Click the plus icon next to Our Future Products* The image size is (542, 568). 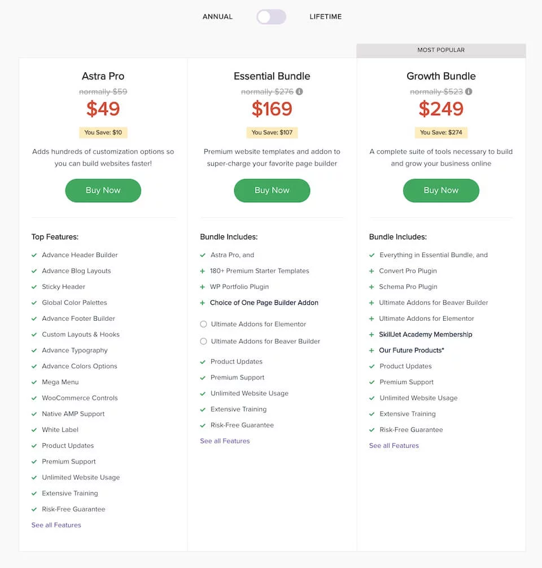(x=372, y=350)
